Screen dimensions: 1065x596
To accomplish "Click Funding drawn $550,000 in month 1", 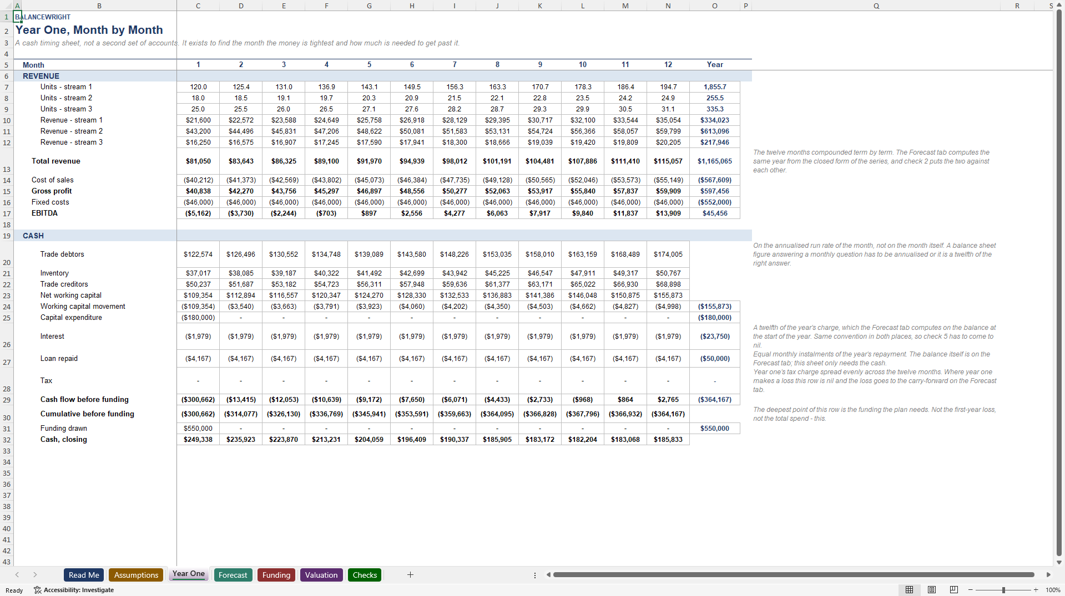I will pyautogui.click(x=198, y=429).
